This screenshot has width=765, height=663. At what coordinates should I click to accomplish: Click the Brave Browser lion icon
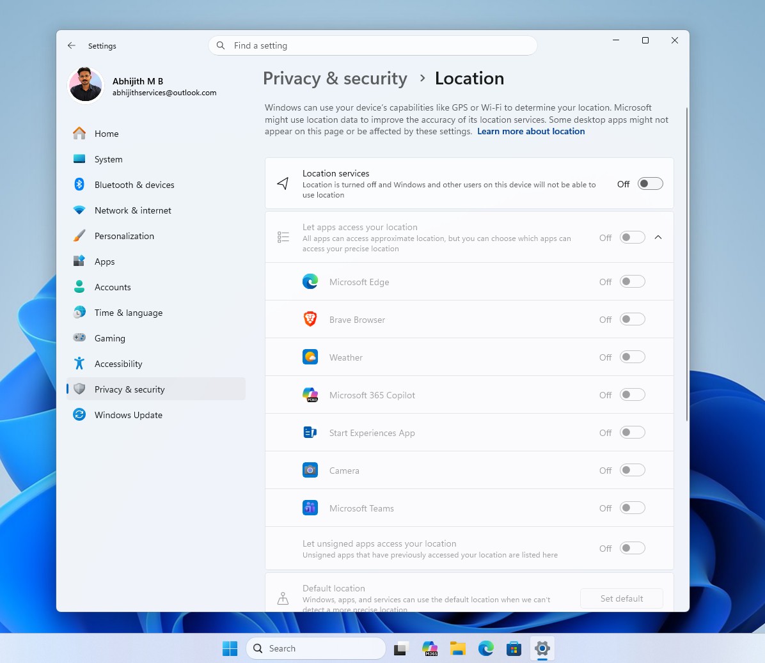[310, 319]
